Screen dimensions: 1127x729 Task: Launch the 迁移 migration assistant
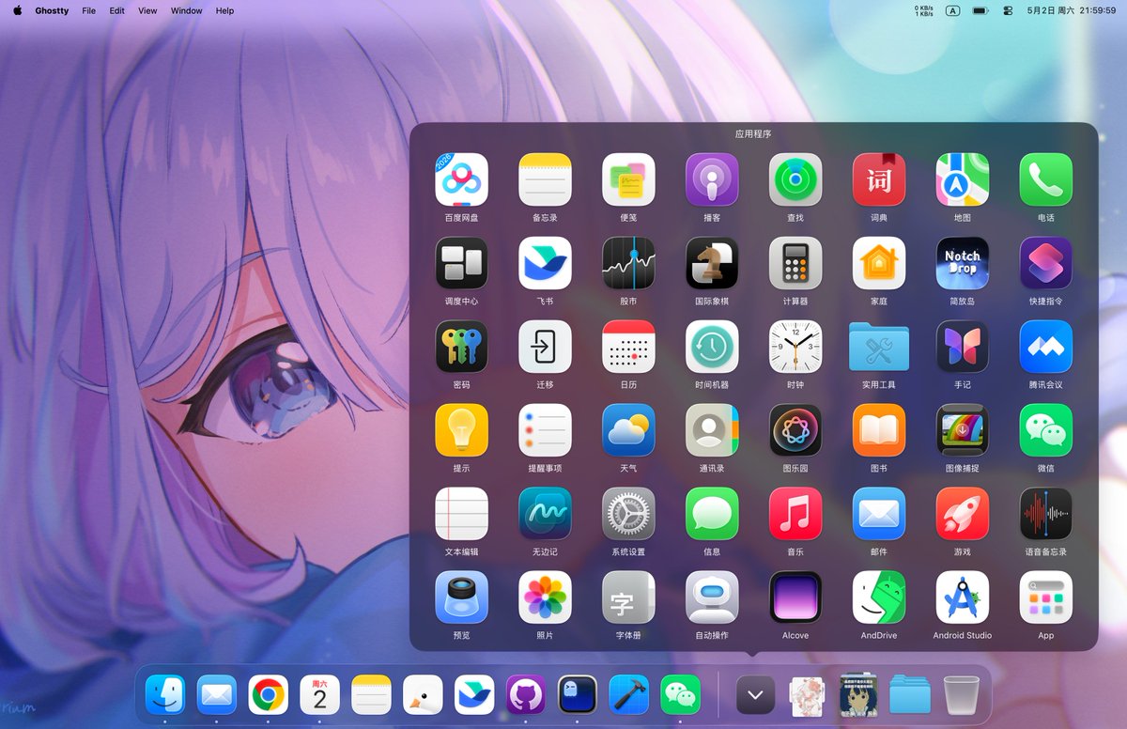pyautogui.click(x=545, y=347)
